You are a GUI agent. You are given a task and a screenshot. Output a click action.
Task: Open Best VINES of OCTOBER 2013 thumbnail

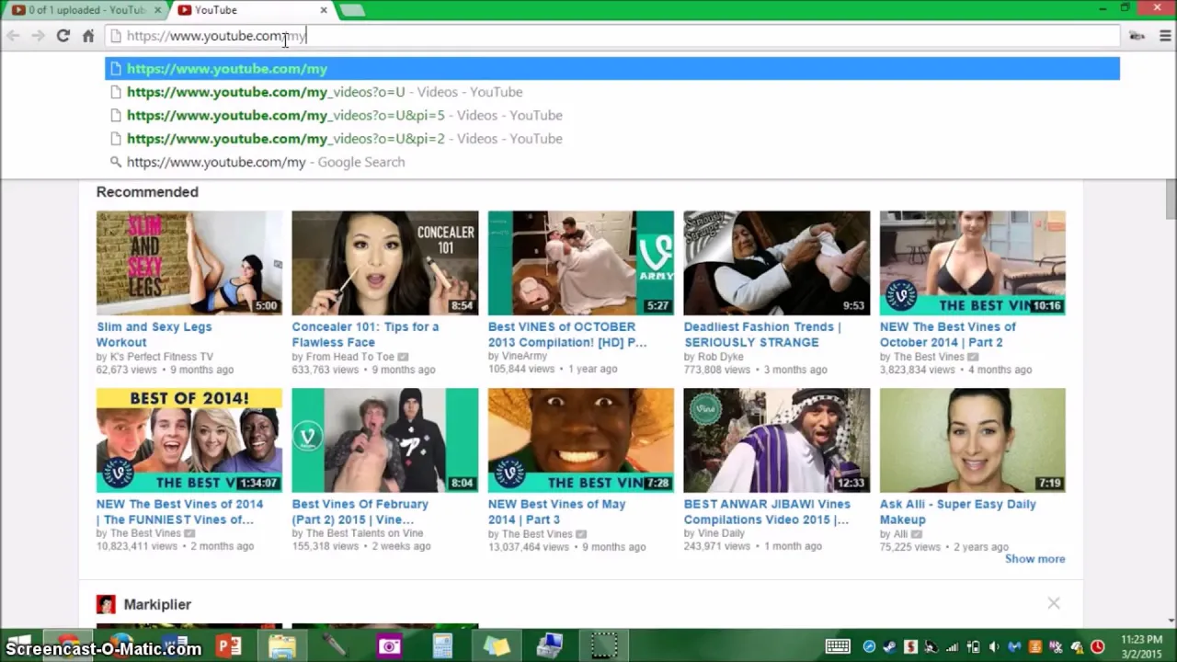pyautogui.click(x=581, y=263)
